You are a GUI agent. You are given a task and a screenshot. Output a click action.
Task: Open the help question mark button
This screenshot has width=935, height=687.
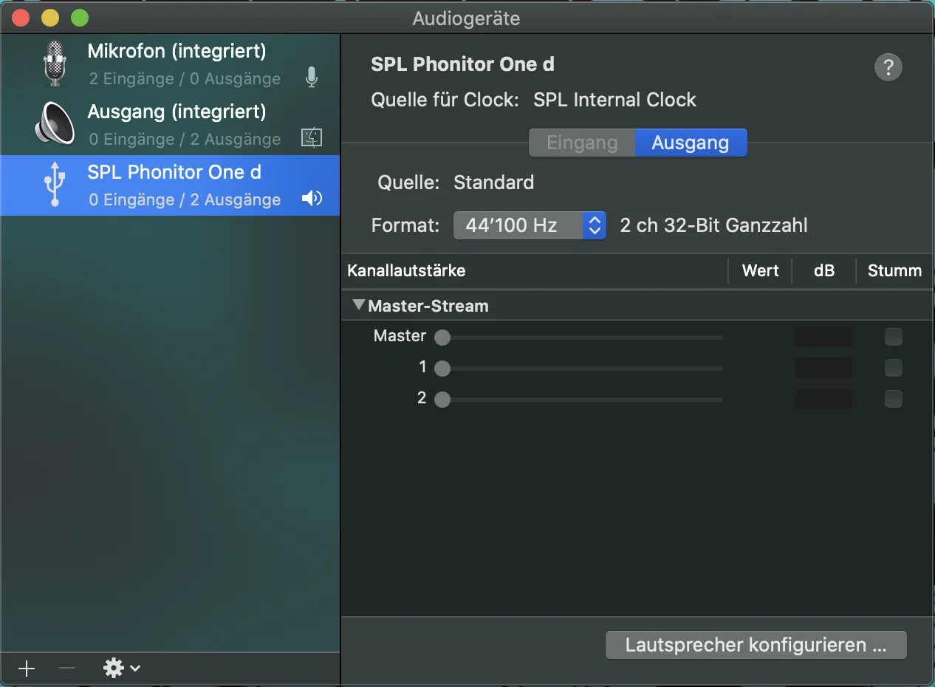click(x=888, y=67)
